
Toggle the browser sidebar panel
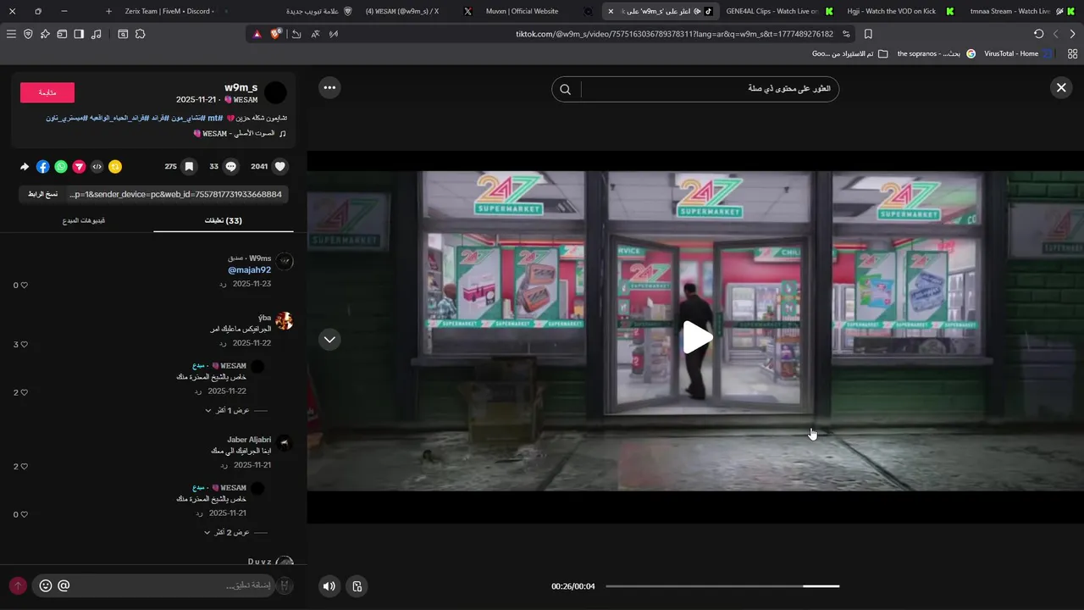[x=79, y=34]
